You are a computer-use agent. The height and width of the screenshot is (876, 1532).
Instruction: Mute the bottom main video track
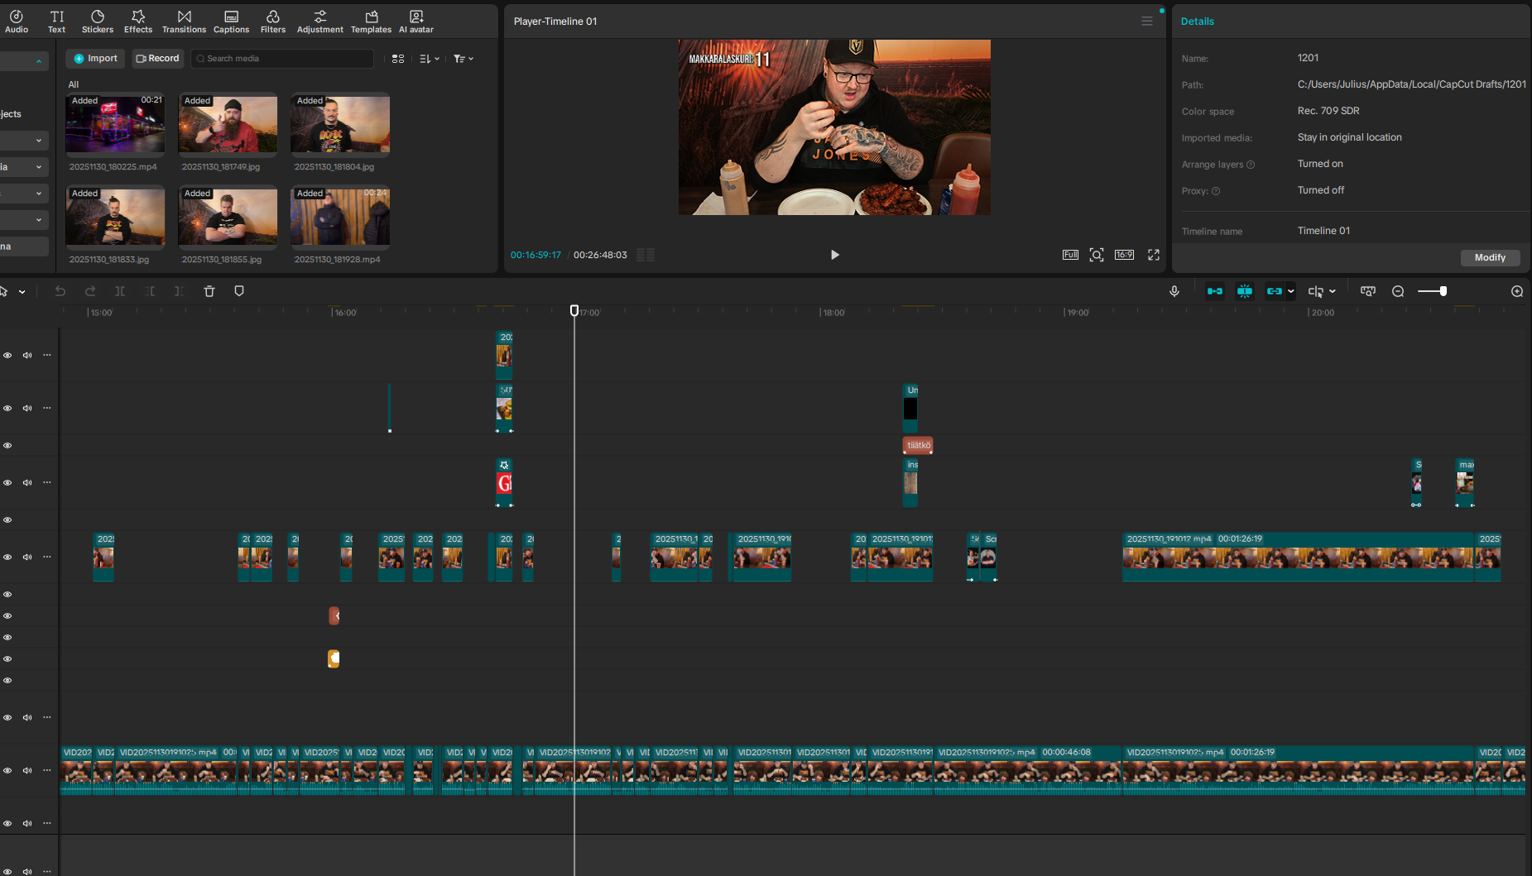click(27, 771)
